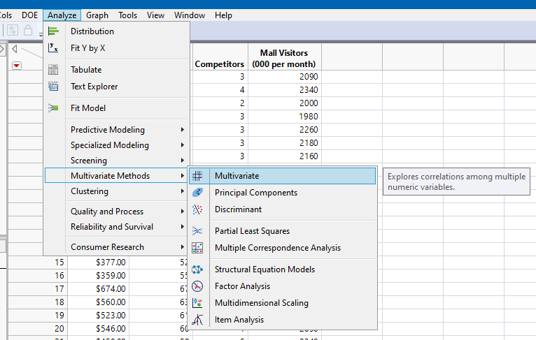Image resolution: width=536 pixels, height=340 pixels.
Task: Select row number 18
Action: pyautogui.click(x=38, y=302)
